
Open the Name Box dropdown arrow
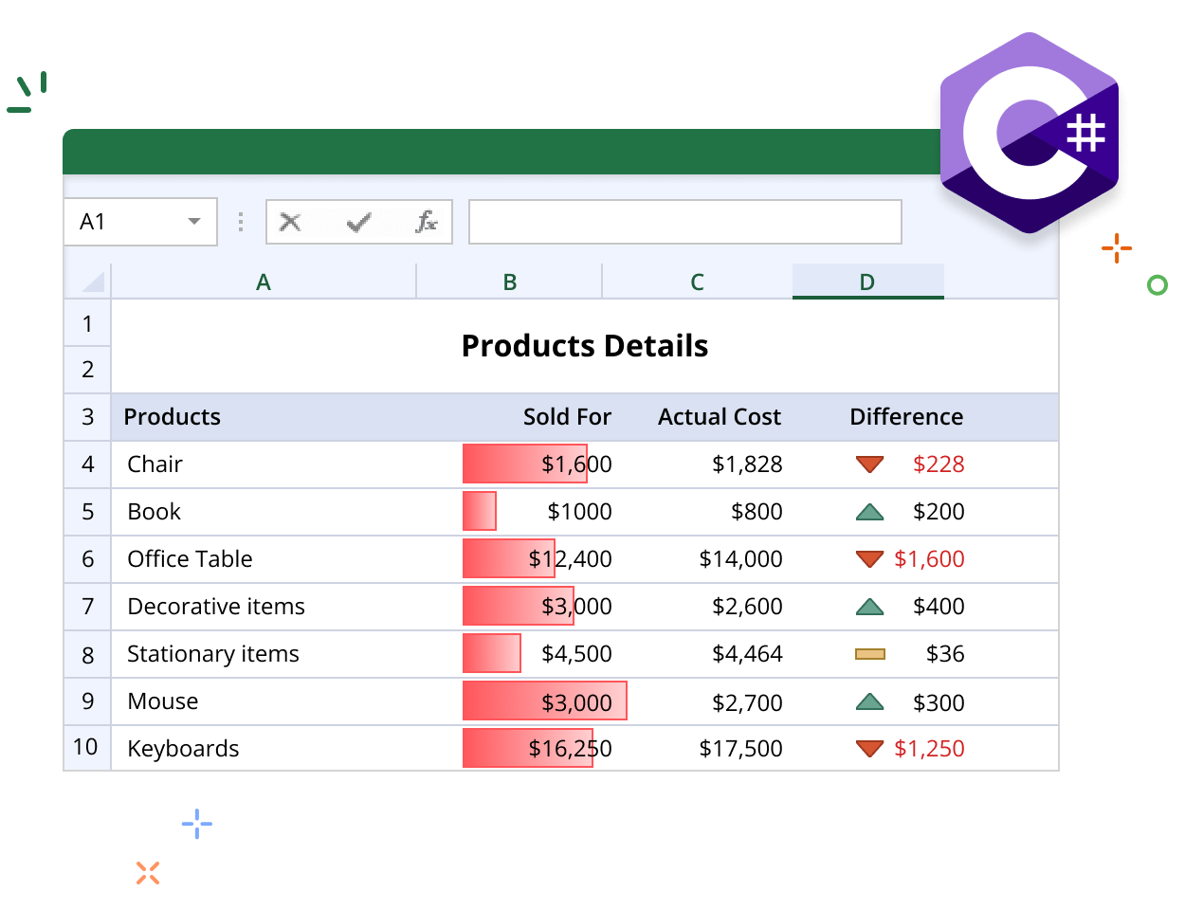tap(197, 221)
